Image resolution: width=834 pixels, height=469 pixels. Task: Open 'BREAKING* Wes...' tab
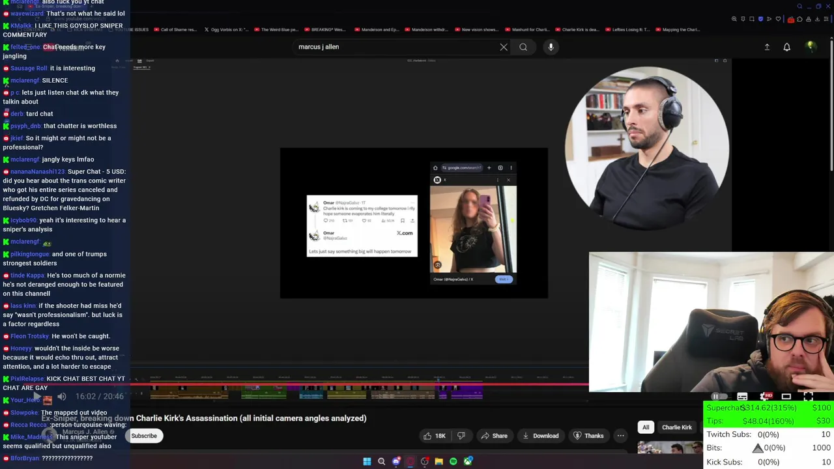coord(325,29)
